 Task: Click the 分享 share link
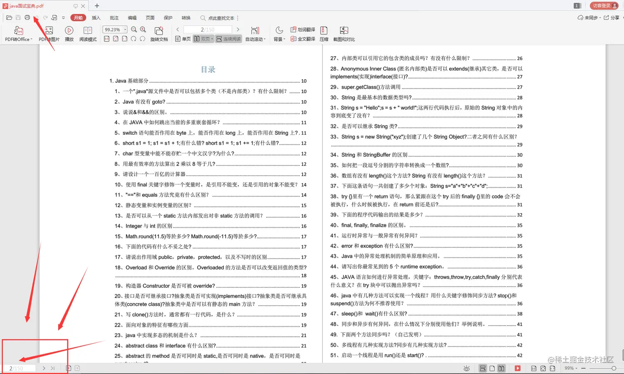(614, 18)
